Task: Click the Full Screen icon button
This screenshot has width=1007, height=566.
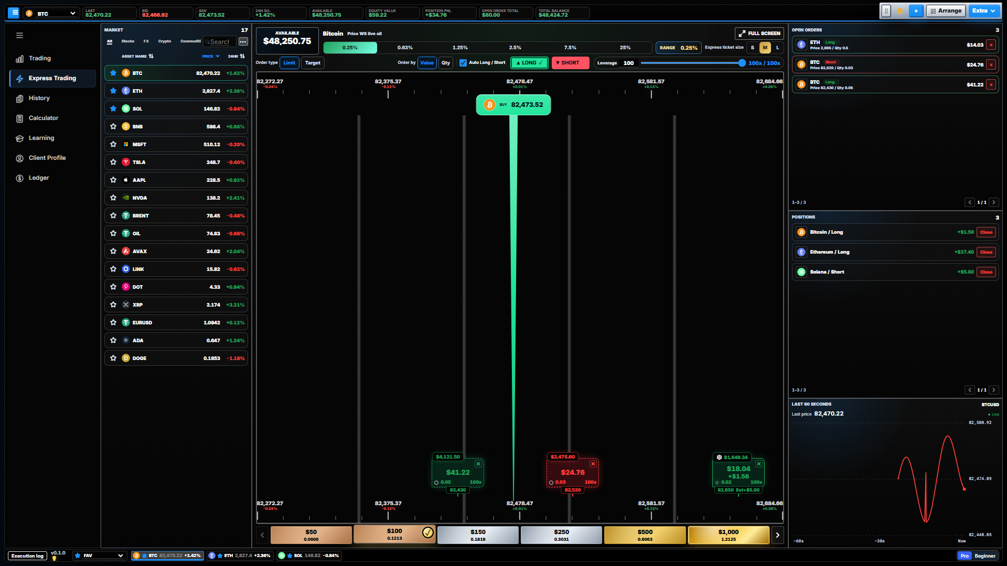Action: pyautogui.click(x=759, y=34)
